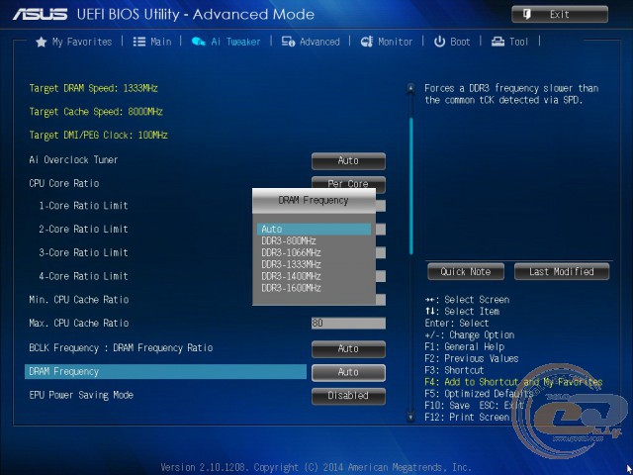Viewport: 633px width, 475px height.
Task: Click the Exit button door icon
Action: [x=527, y=15]
